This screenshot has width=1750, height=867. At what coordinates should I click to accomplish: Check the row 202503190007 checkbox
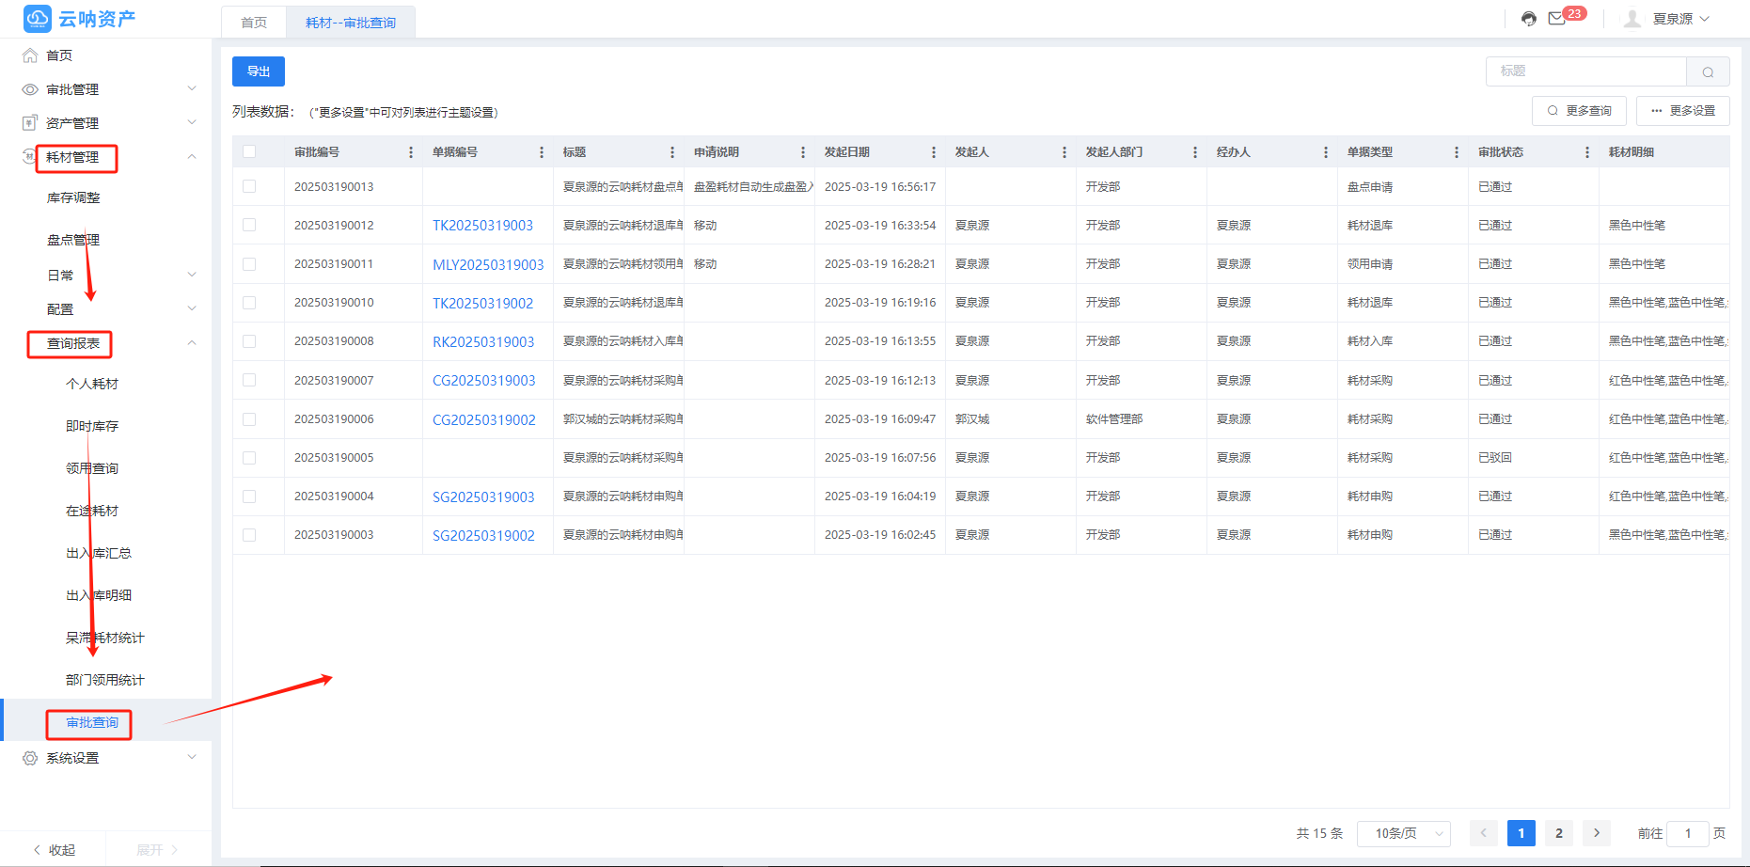249,380
